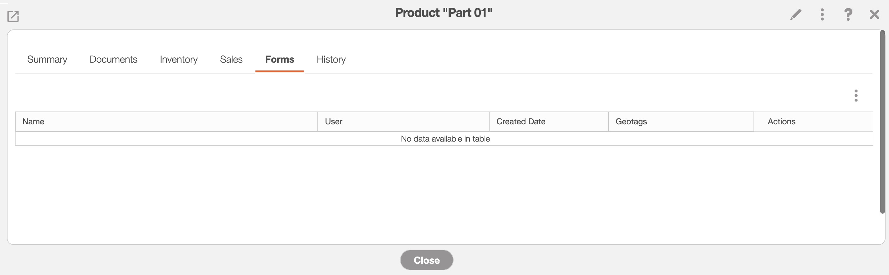
Task: Switch to the Summary tab
Action: (x=47, y=60)
